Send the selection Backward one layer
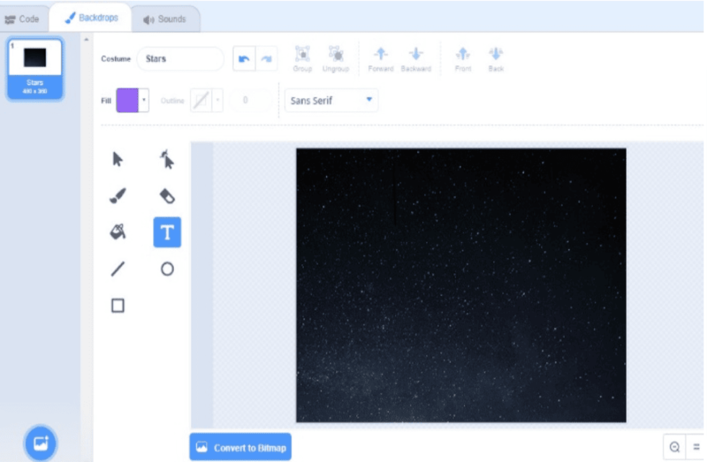 tap(416, 58)
